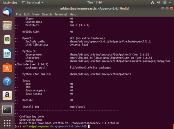174x129 pixels.
Task: Click the '/usr/local' install path
Action: 77,107
